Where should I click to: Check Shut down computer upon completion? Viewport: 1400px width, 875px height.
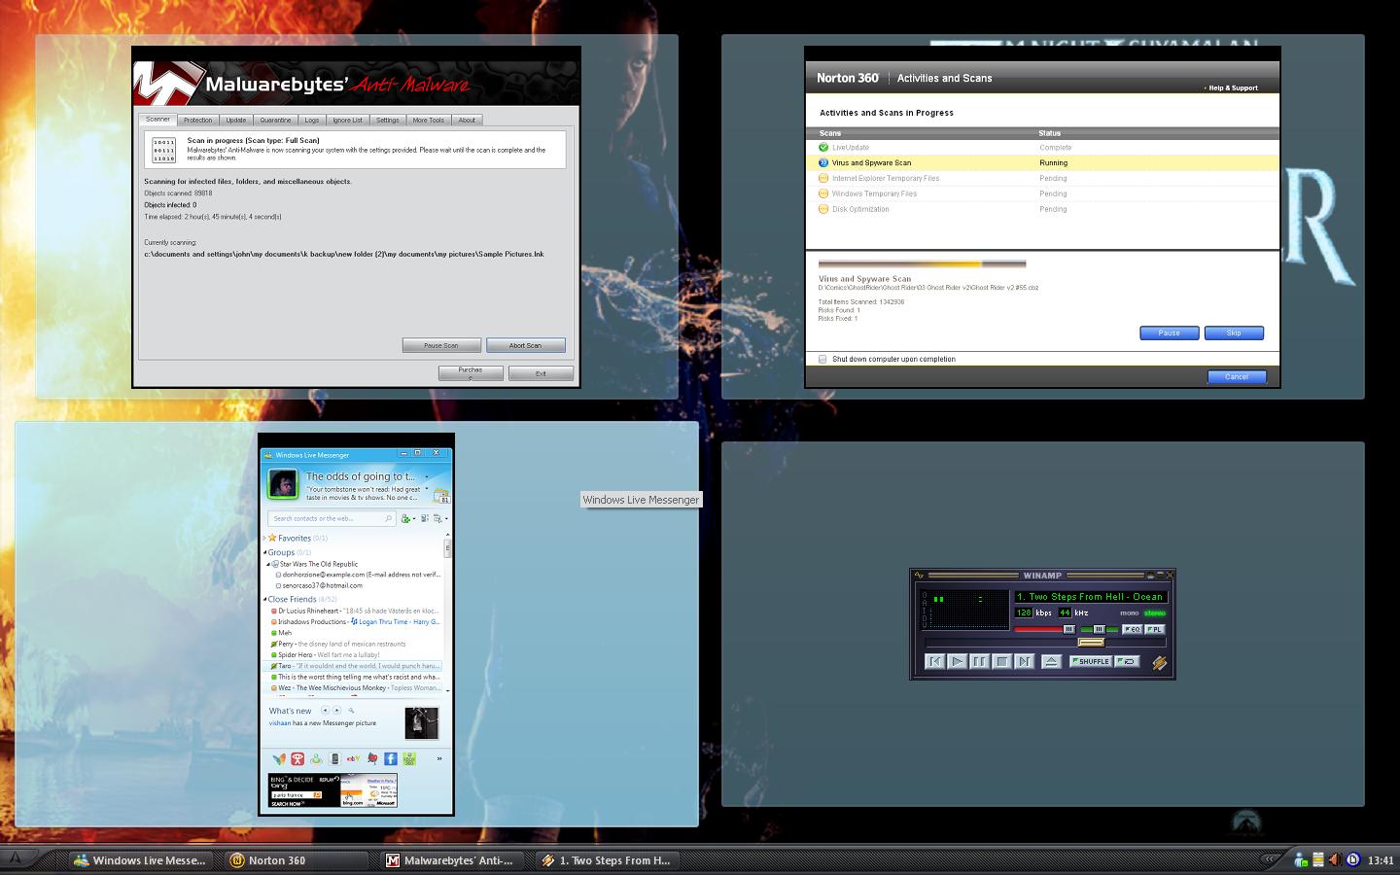(x=822, y=359)
